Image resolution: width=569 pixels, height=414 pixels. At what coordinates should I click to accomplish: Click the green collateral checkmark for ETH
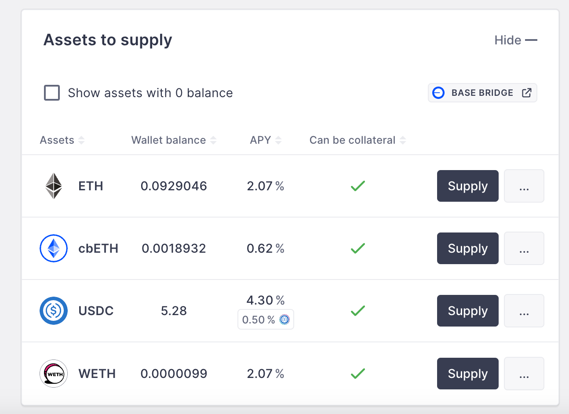click(x=358, y=186)
